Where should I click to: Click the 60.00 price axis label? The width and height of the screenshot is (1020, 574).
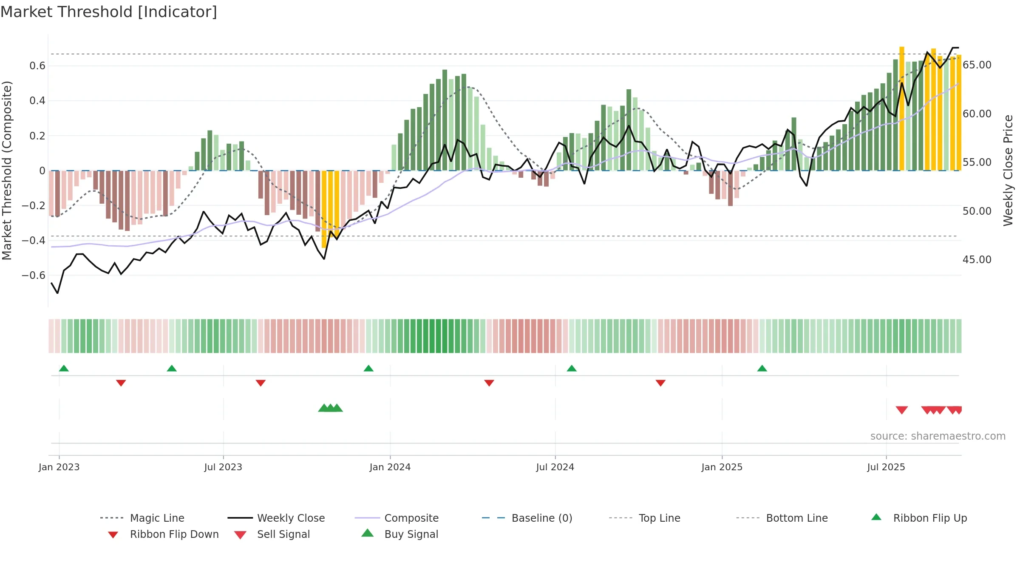pos(977,114)
